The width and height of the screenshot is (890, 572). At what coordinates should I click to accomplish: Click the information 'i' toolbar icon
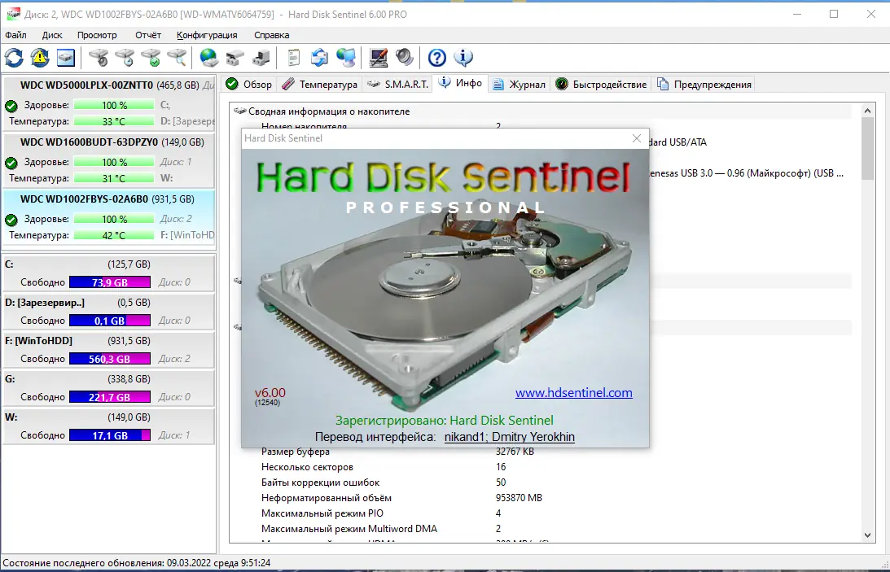click(x=463, y=57)
